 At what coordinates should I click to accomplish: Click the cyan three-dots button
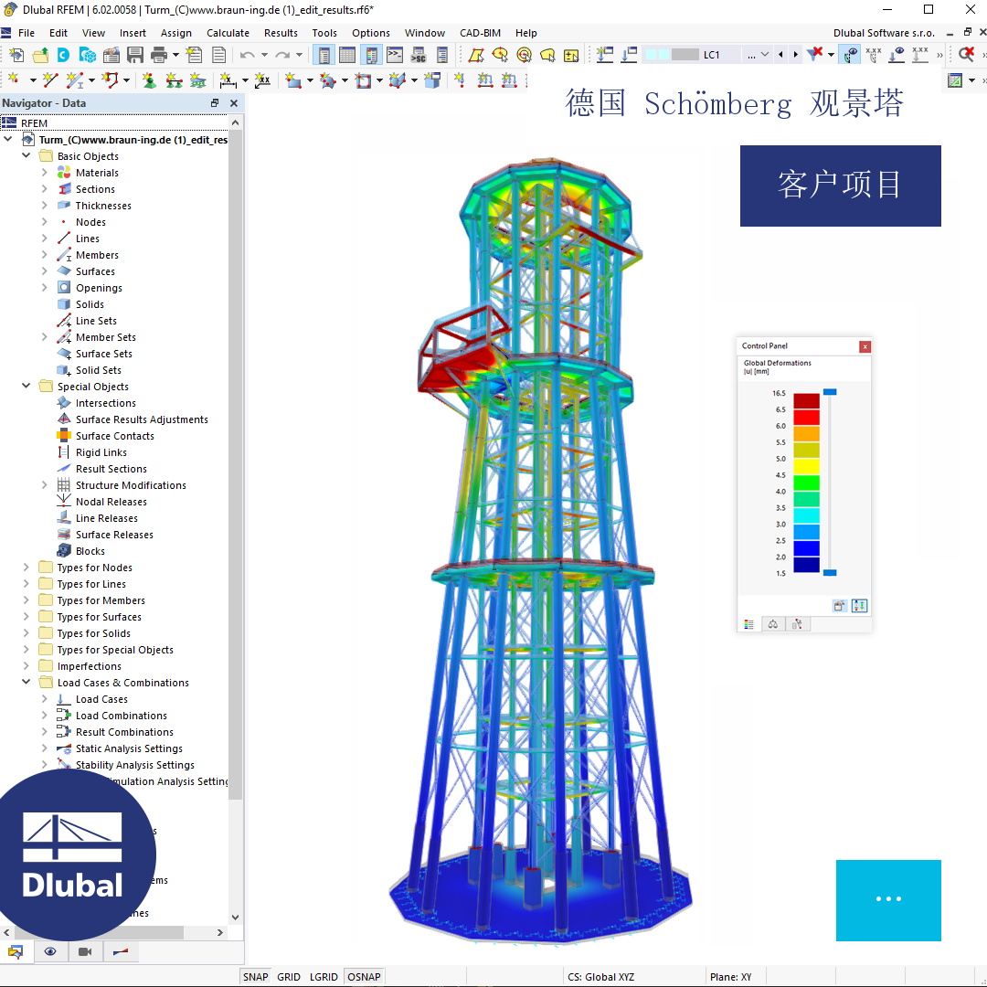888,900
